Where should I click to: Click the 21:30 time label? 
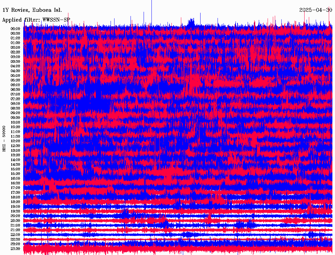point(15,230)
